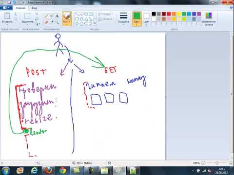The image size is (234, 175).
Task: Choose the Hexagon shape
Action: click(x=86, y=24)
